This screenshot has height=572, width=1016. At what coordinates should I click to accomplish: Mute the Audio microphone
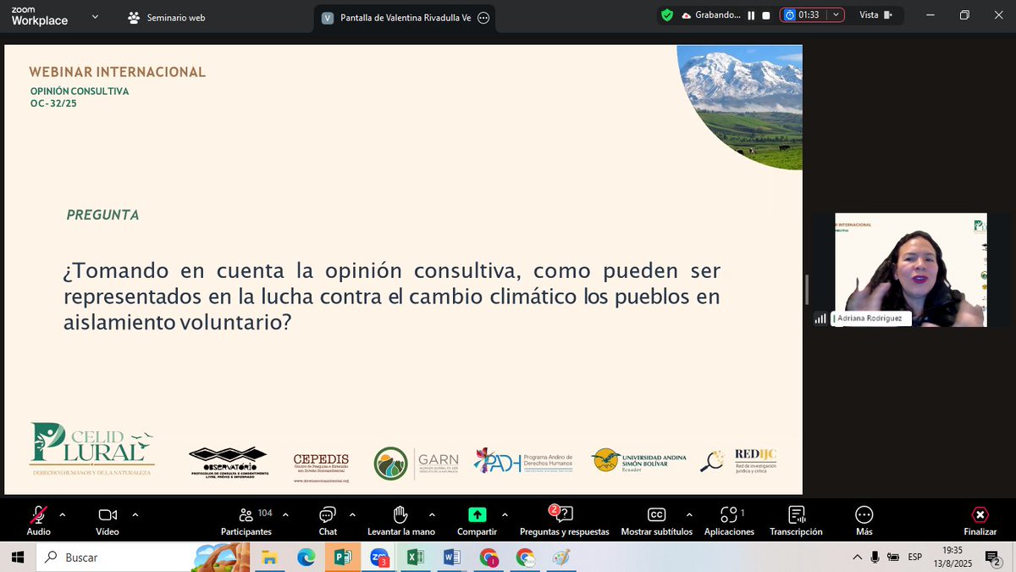click(38, 519)
